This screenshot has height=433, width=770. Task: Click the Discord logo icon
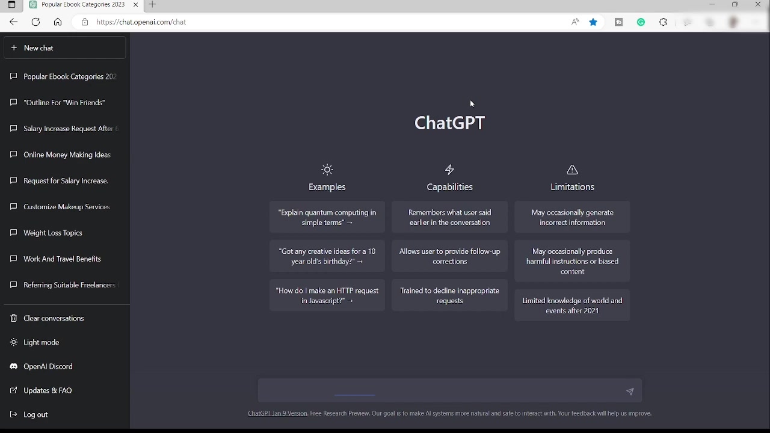click(14, 366)
